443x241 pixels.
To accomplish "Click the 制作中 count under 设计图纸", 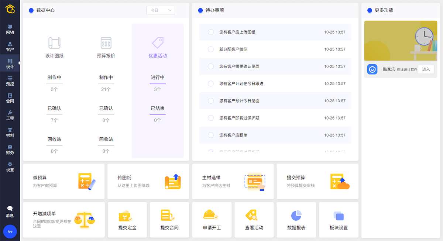I will [54, 89].
